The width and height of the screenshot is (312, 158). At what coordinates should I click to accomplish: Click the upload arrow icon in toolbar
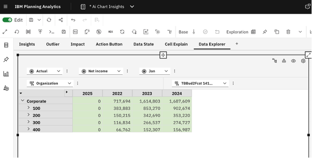pos(40,32)
